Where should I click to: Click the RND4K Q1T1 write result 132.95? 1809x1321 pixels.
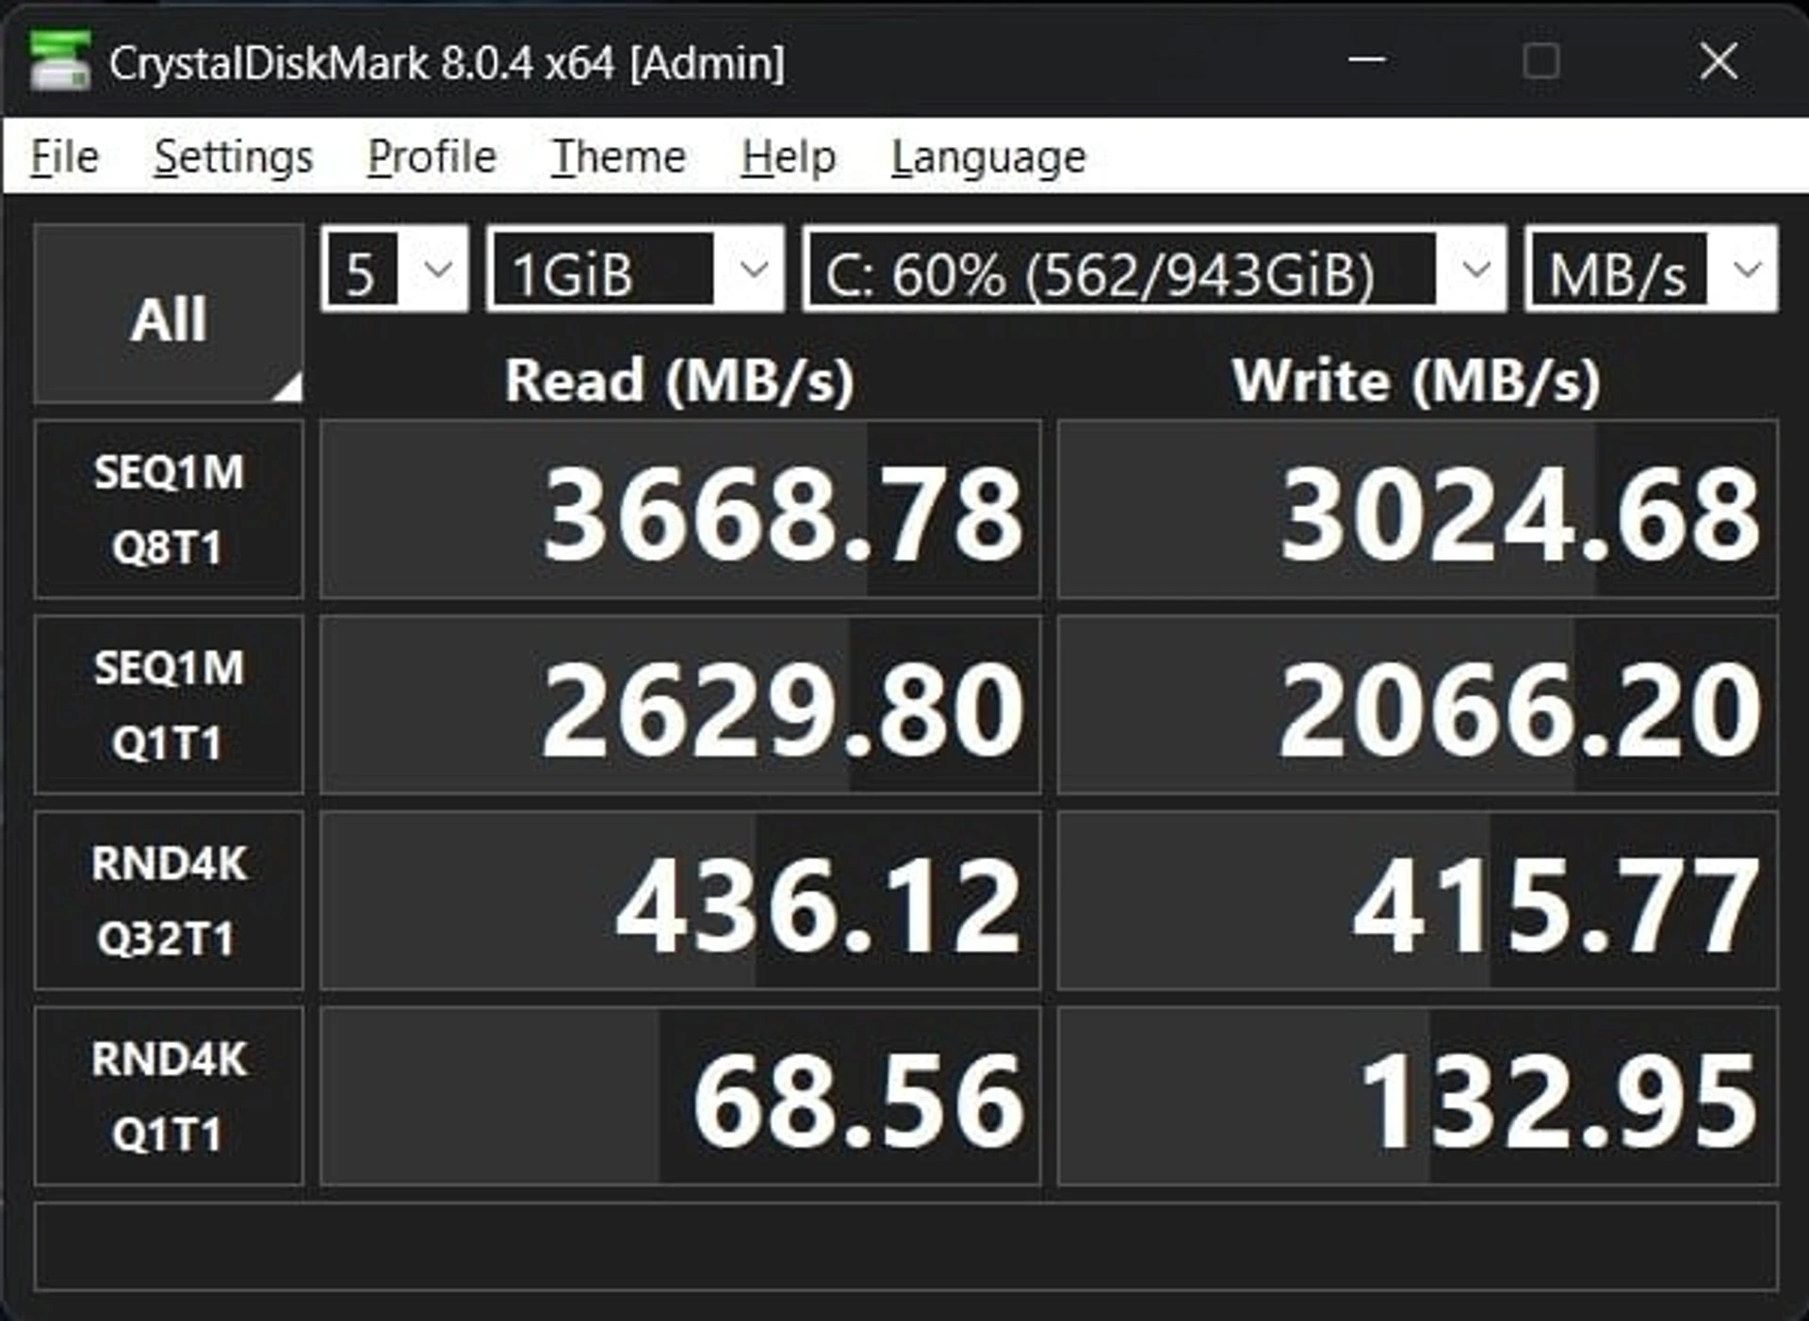point(1418,1096)
